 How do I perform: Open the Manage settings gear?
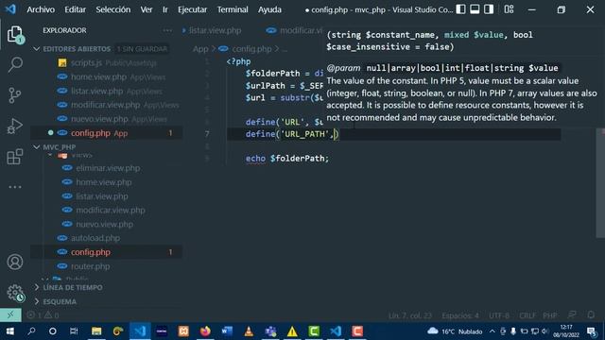(x=15, y=293)
